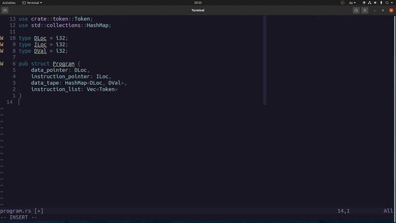Click the editor column scrollbar beside the code

(265, 60)
